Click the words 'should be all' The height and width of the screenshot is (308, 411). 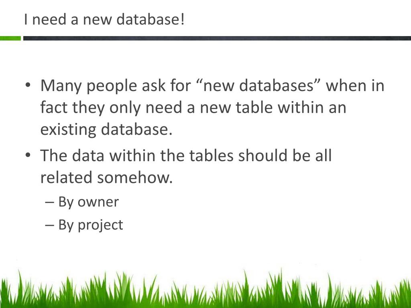(285, 155)
